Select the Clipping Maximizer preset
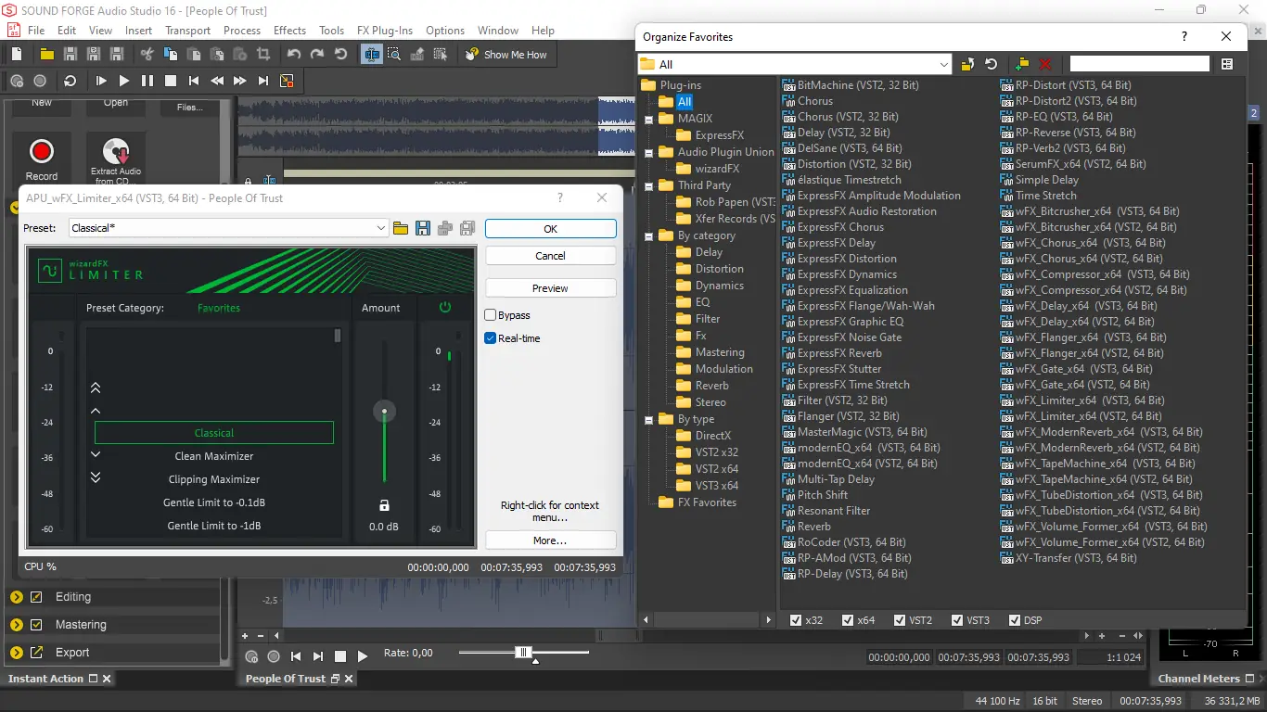Viewport: 1267px width, 712px height. [213, 479]
